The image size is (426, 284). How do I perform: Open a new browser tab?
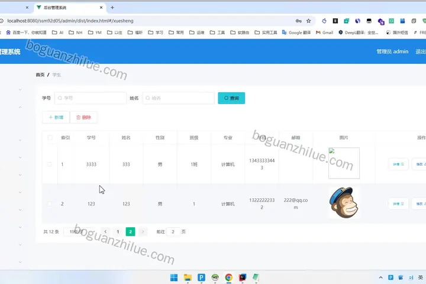tap(112, 8)
